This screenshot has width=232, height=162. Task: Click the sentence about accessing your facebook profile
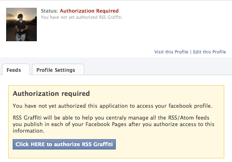click(x=113, y=106)
